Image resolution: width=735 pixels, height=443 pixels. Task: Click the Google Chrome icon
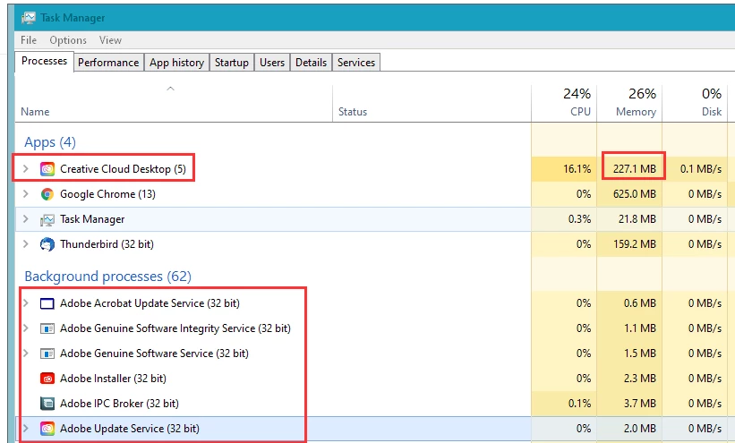[x=47, y=194]
